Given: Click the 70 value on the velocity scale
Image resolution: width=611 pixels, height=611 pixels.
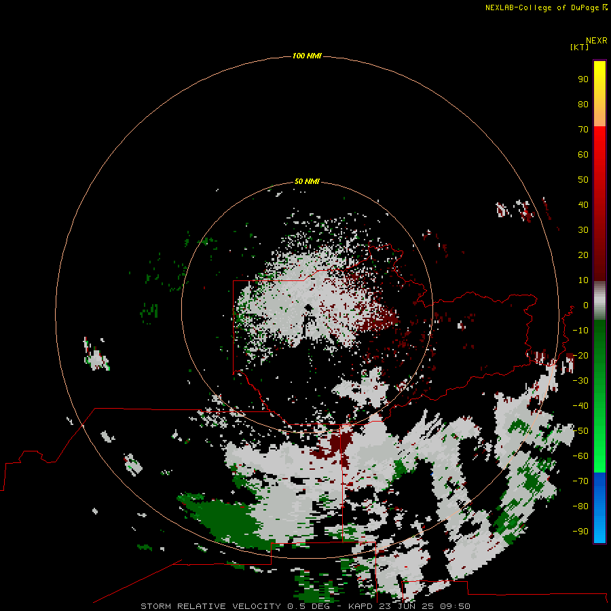Looking at the screenshot, I should tap(583, 130).
